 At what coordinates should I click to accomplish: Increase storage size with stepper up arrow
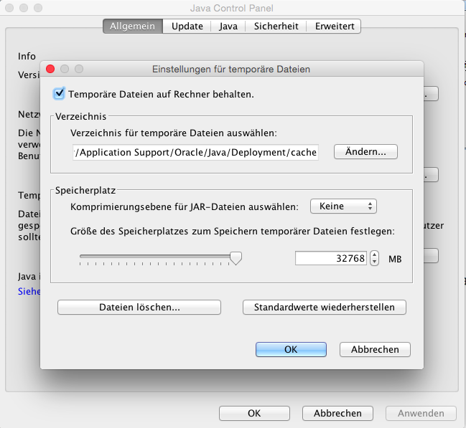pos(375,255)
